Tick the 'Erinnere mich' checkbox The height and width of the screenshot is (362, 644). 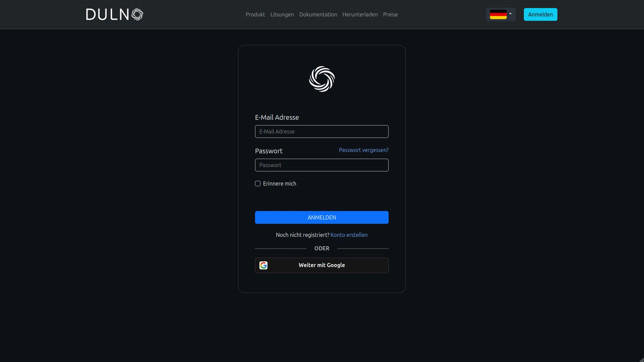pyautogui.click(x=258, y=184)
